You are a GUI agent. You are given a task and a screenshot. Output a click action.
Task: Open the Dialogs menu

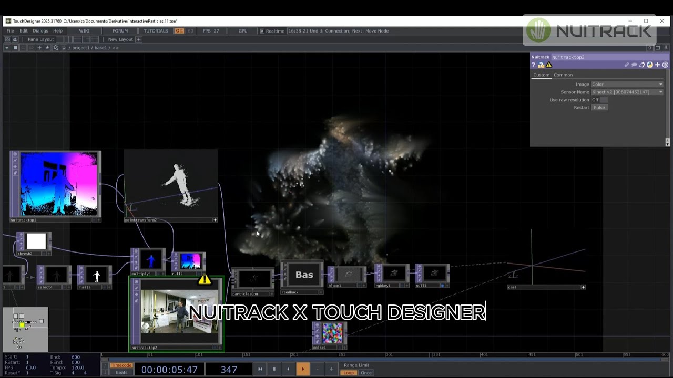(x=40, y=31)
